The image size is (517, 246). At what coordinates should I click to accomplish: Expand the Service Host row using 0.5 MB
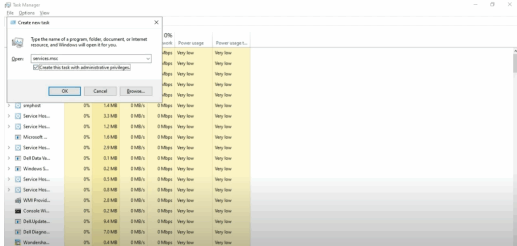coord(9,179)
